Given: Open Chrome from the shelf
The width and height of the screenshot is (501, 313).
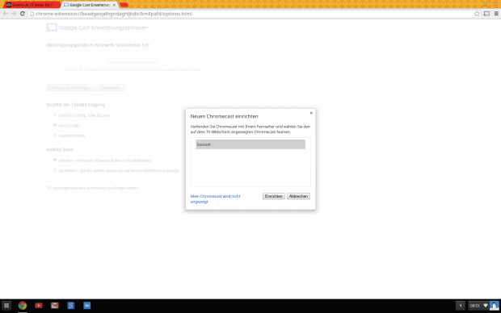Looking at the screenshot, I should tap(23, 306).
